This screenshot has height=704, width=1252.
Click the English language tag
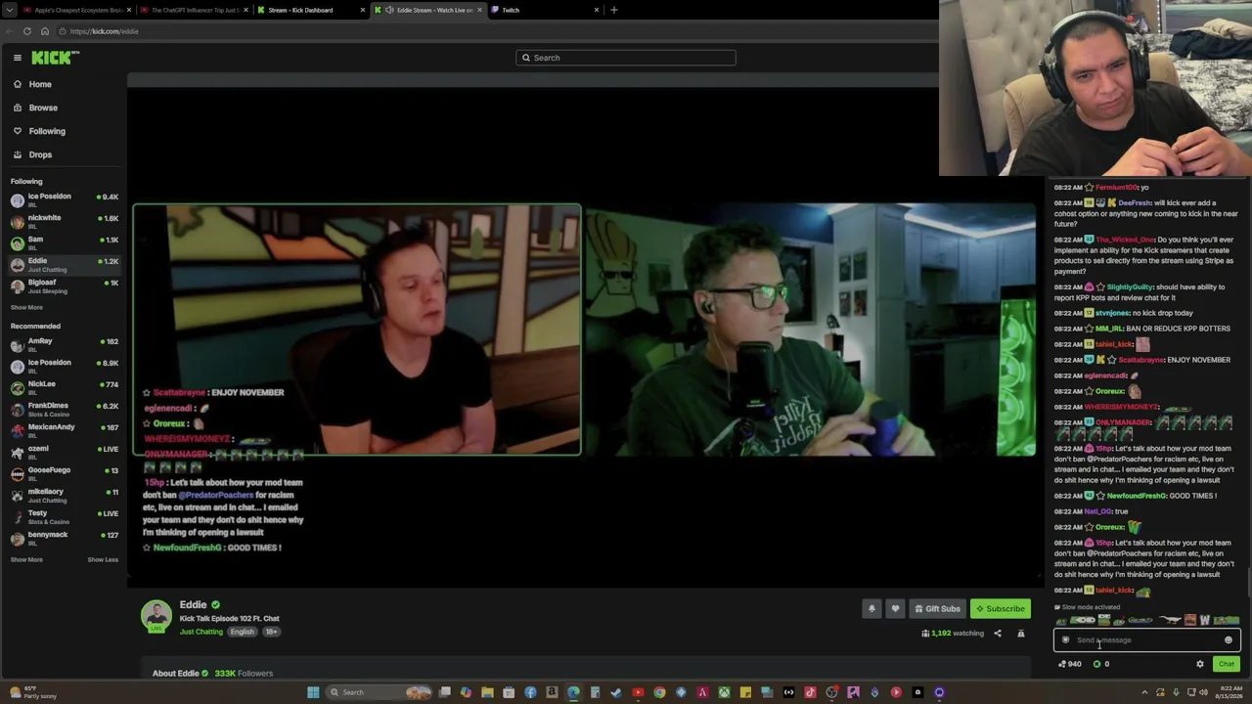coord(243,632)
